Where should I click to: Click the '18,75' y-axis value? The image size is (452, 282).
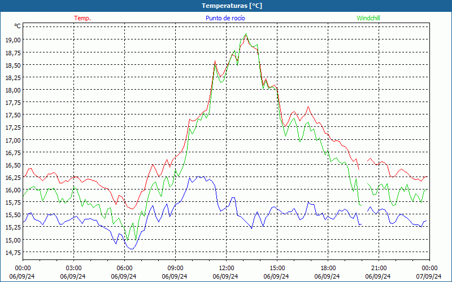pos(13,52)
